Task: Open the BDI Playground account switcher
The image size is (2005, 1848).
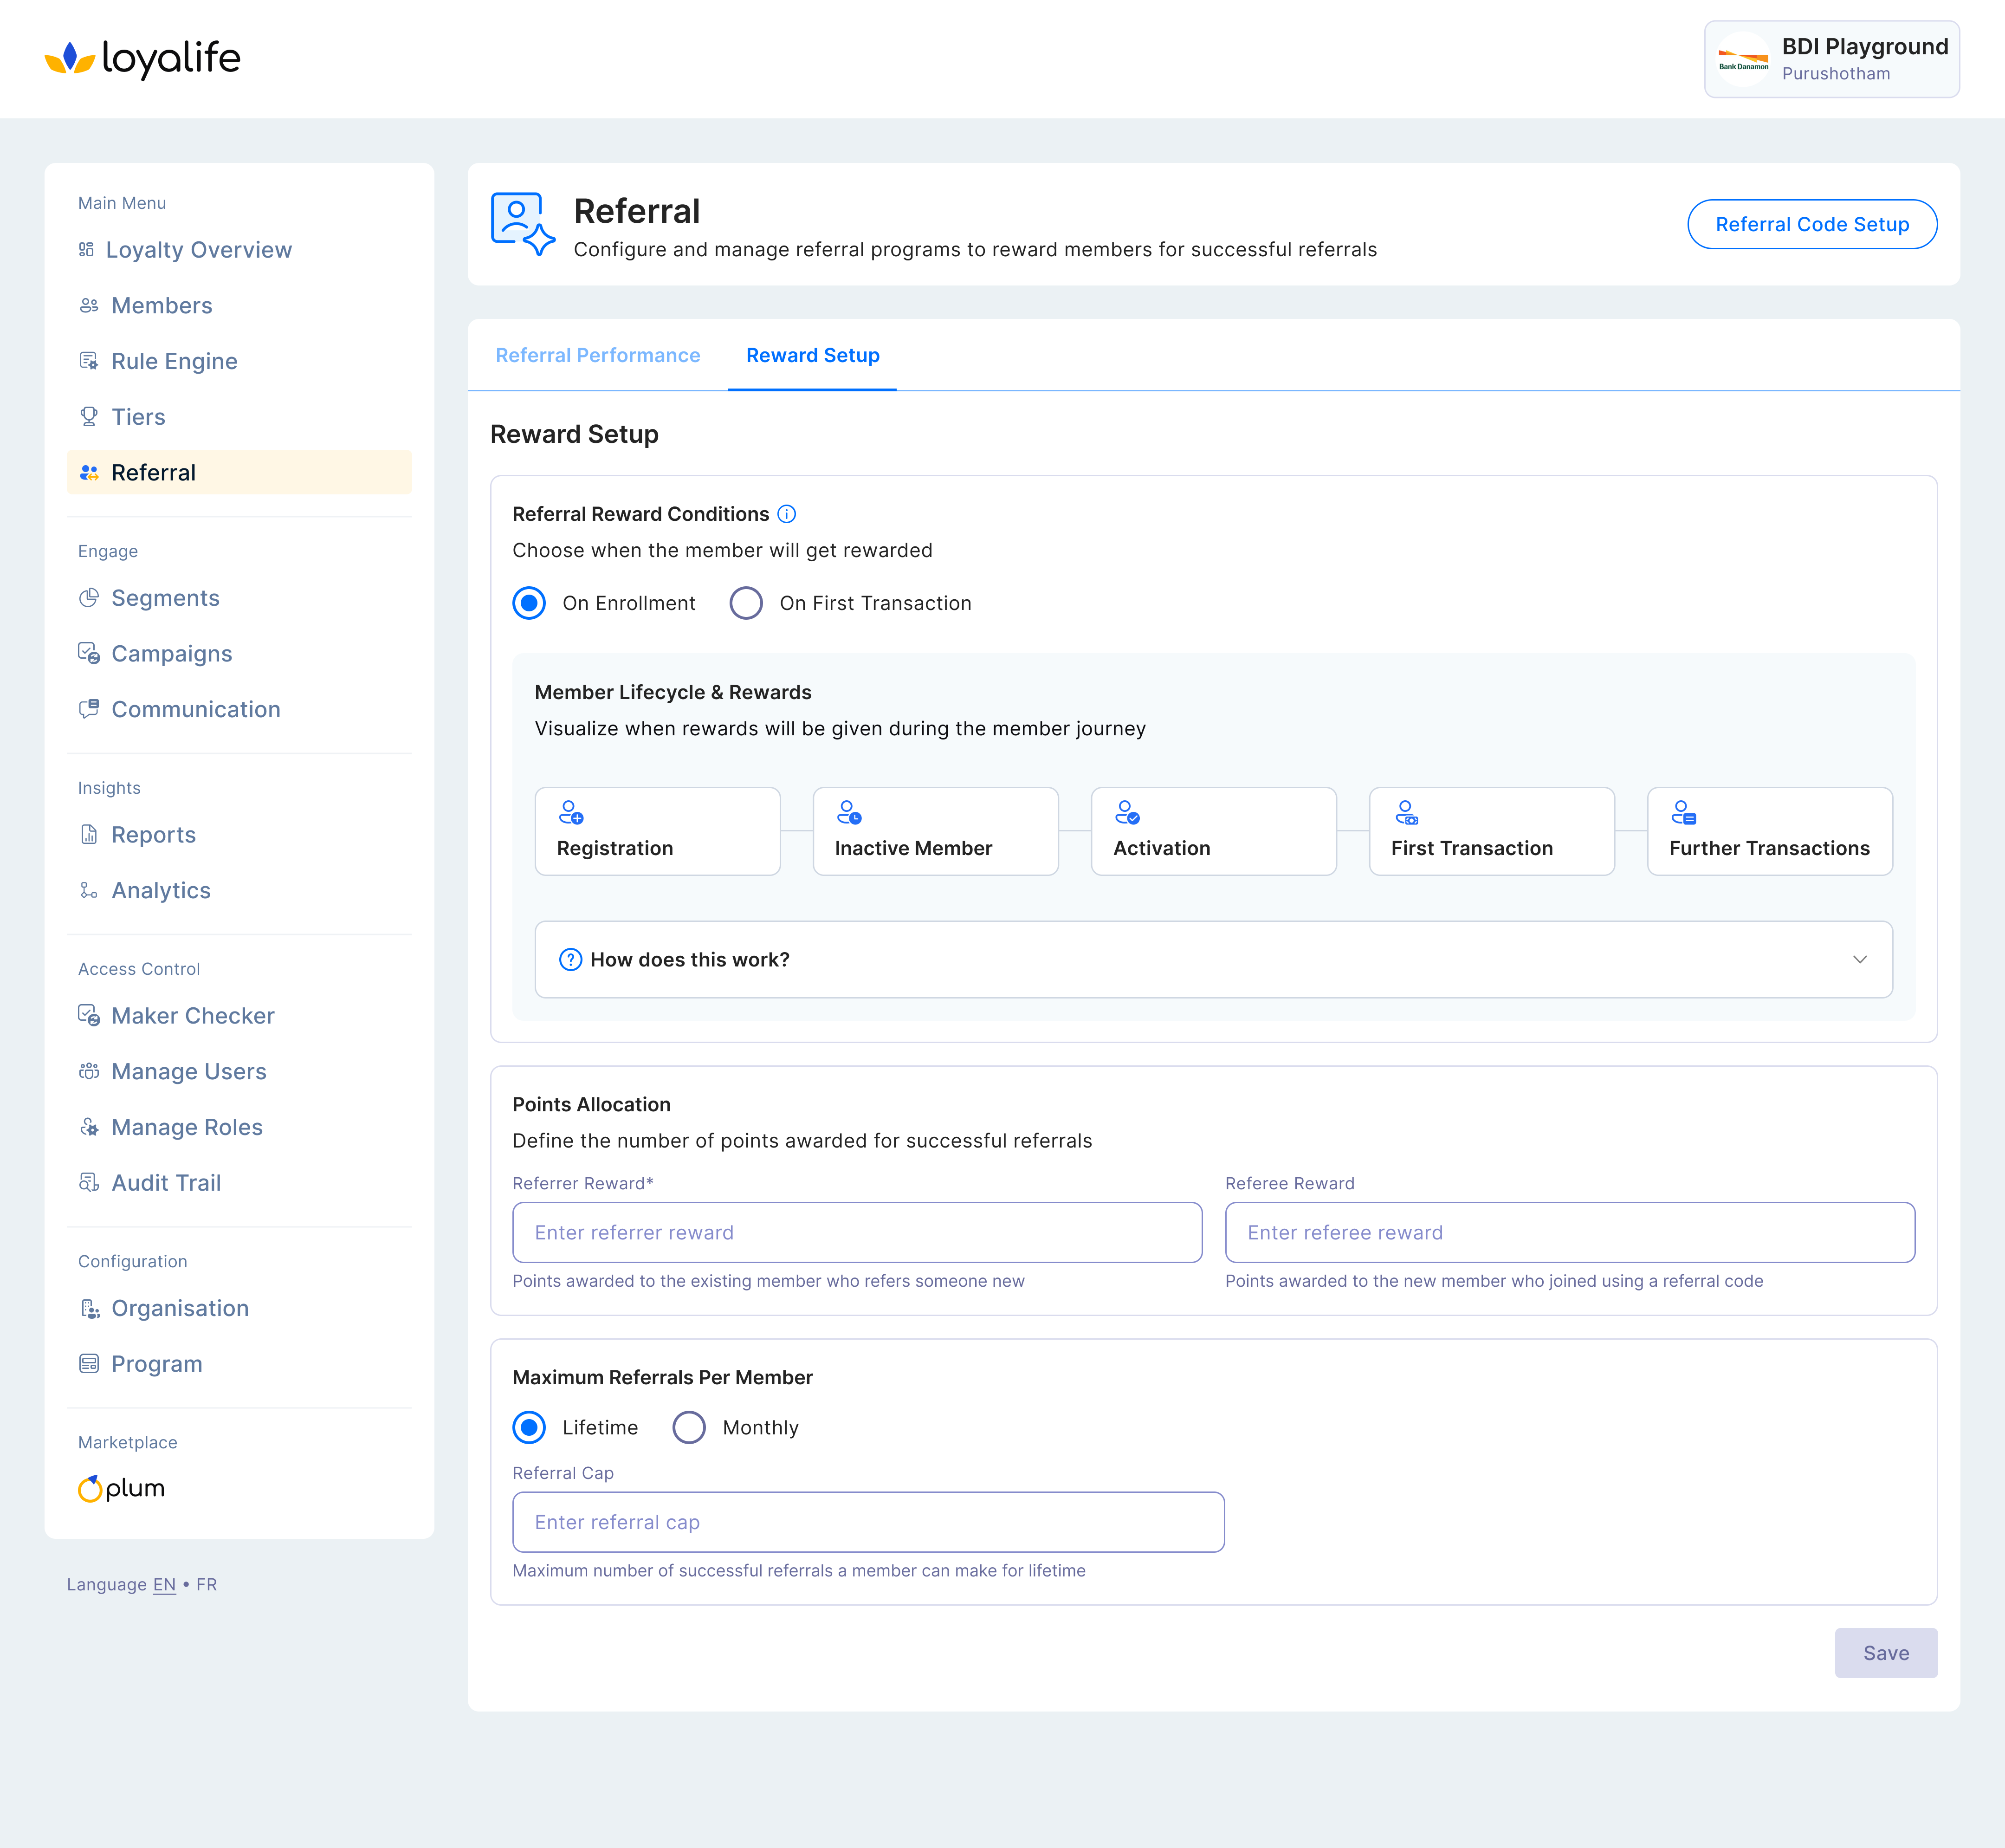Action: click(x=1831, y=60)
